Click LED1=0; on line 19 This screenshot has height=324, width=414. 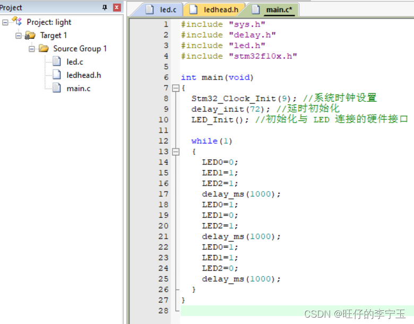click(220, 215)
